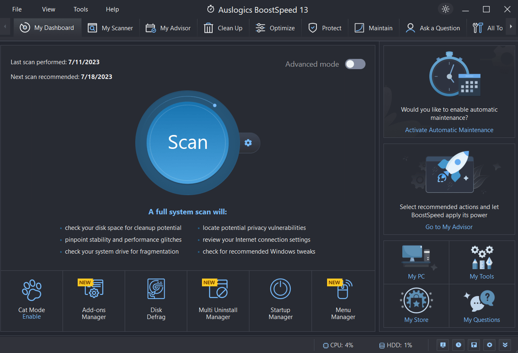The height and width of the screenshot is (353, 518).
Task: Open scan settings via the gear icon
Action: (248, 143)
